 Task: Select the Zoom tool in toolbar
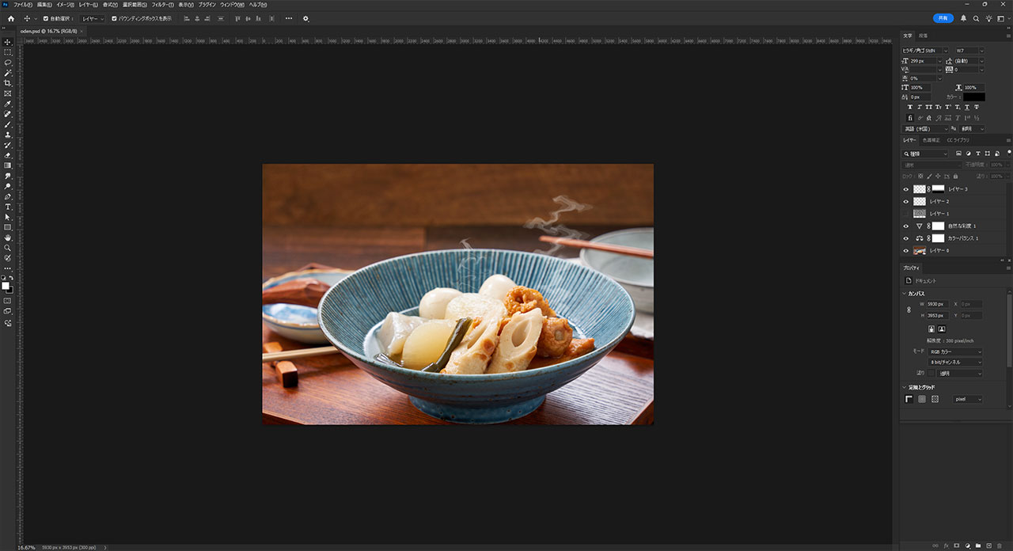tap(8, 248)
